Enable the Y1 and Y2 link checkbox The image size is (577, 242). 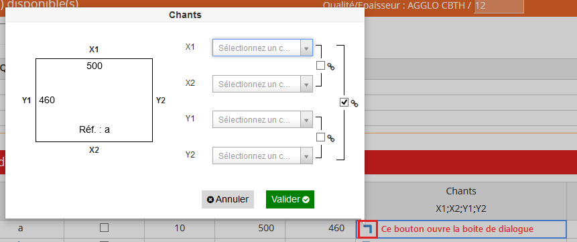tap(321, 137)
